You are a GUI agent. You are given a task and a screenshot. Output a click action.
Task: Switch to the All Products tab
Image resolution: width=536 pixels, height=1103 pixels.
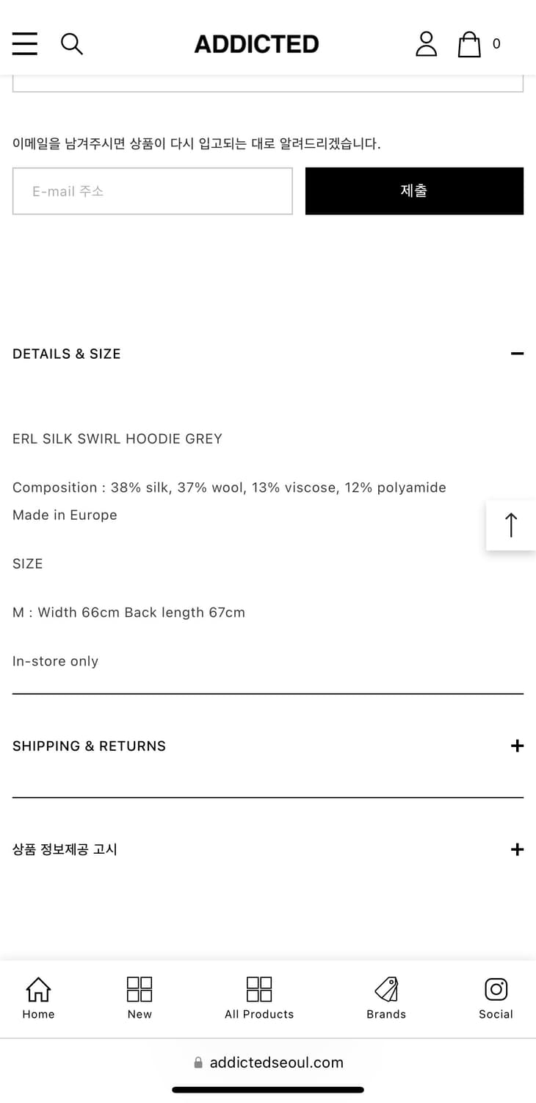tap(259, 998)
